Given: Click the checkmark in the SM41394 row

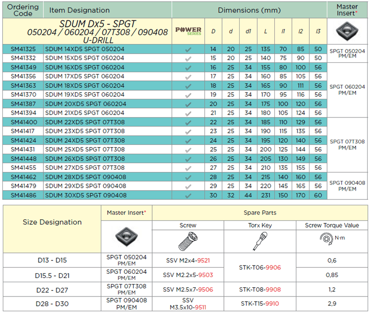Looking at the screenshot, I should pyautogui.click(x=188, y=113).
